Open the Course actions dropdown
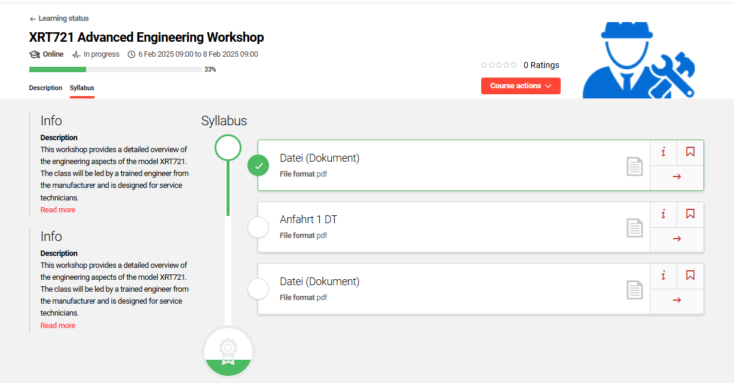This screenshot has height=383, width=734. (521, 85)
